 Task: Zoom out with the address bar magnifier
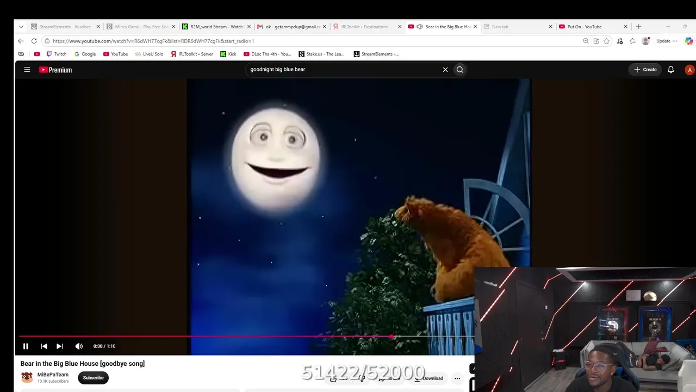(586, 41)
